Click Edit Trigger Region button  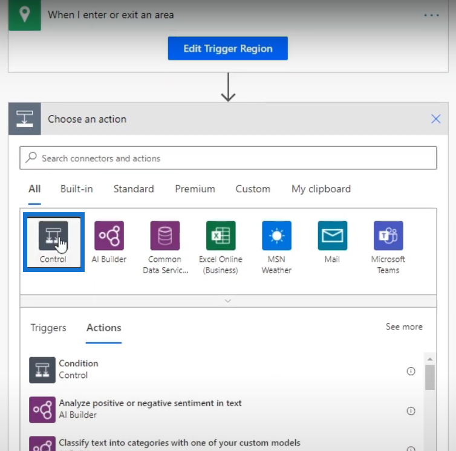[228, 48]
